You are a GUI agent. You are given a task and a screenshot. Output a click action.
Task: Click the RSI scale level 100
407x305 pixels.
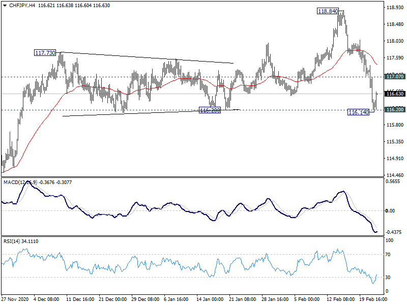[x=389, y=240]
